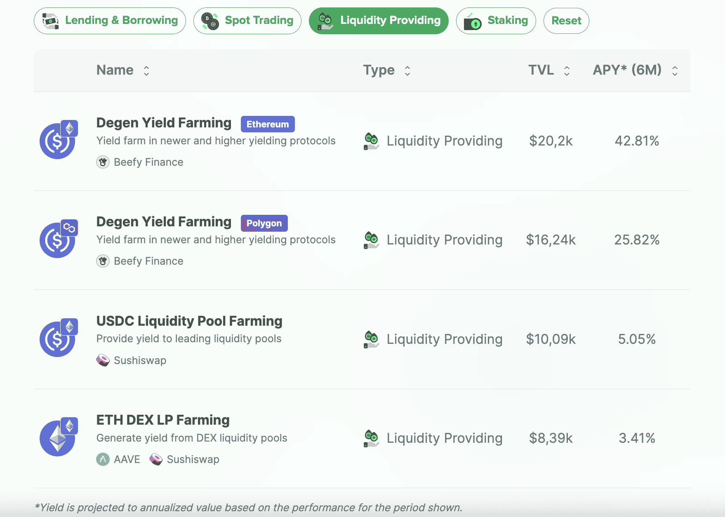Viewport: 725px width, 517px height.
Task: Click the purple Ethereum network badge
Action: pos(268,124)
